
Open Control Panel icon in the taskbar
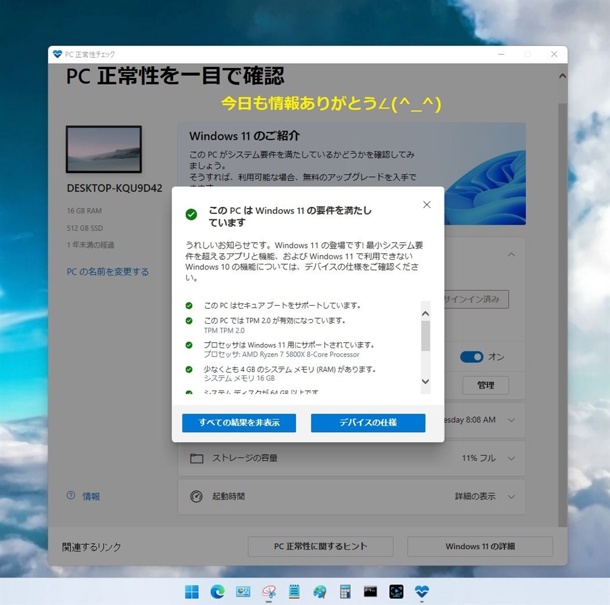[243, 592]
